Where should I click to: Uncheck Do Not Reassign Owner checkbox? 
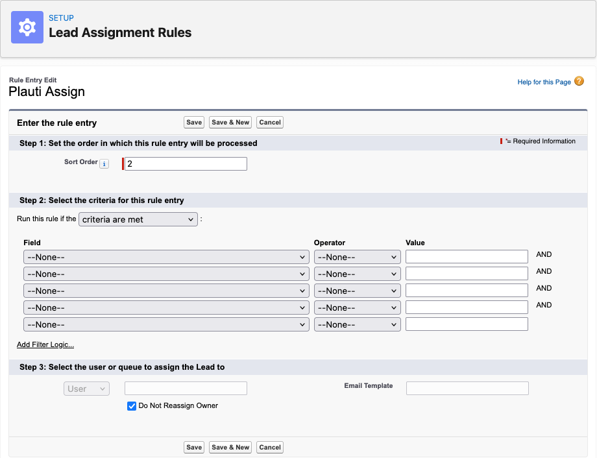point(132,406)
